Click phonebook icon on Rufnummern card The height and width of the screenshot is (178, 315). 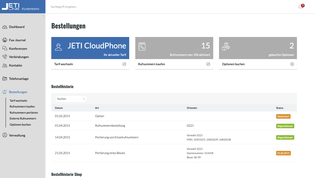142,47
